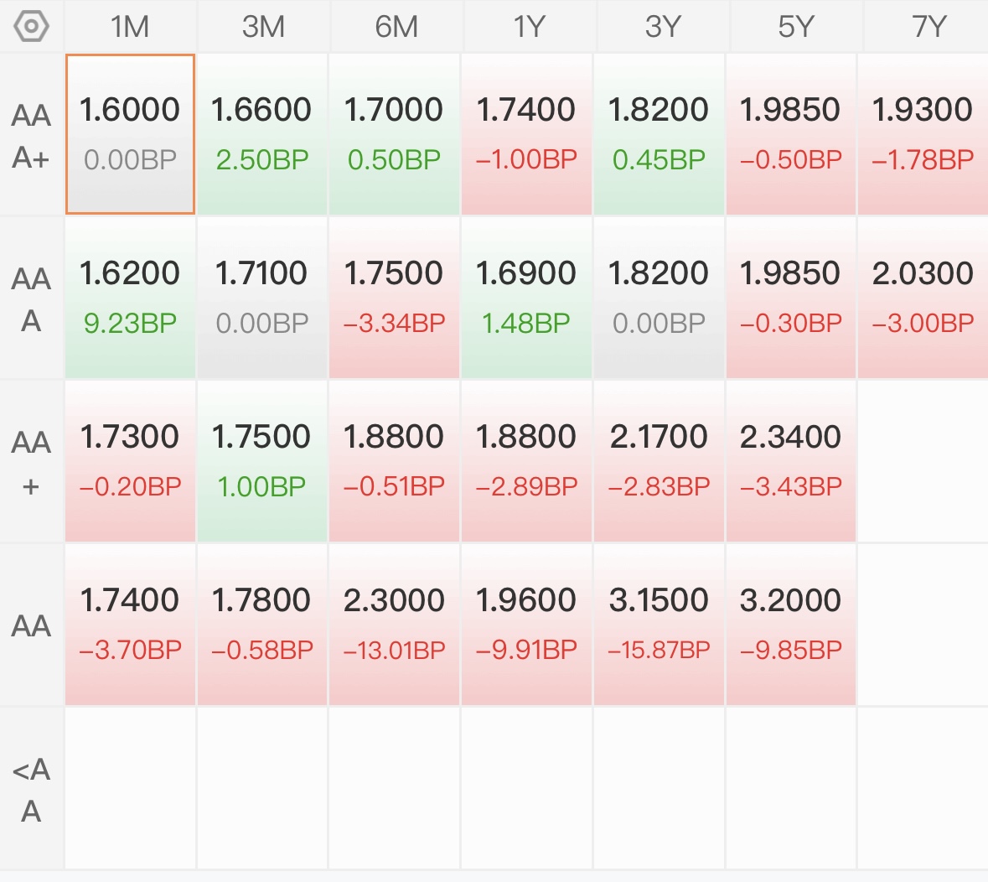Open the AAA+ 1M cell showing 1.6000
988x882 pixels.
coord(131,134)
